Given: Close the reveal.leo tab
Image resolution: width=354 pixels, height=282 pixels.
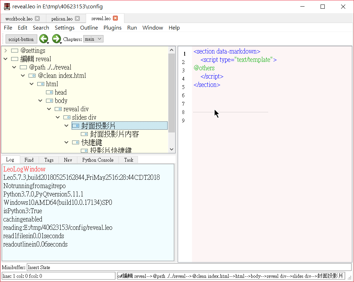Looking at the screenshot, I should [115, 18].
